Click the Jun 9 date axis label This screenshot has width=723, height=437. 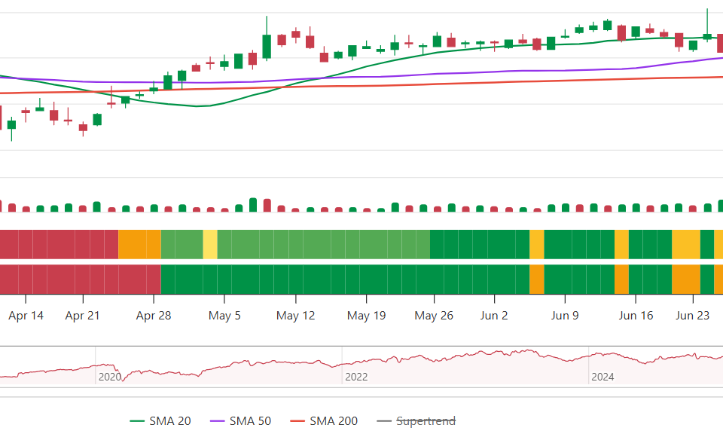[565, 316]
